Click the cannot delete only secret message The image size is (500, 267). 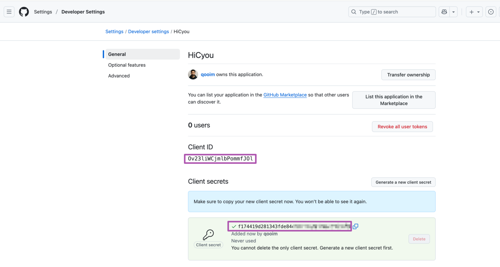tap(312, 248)
